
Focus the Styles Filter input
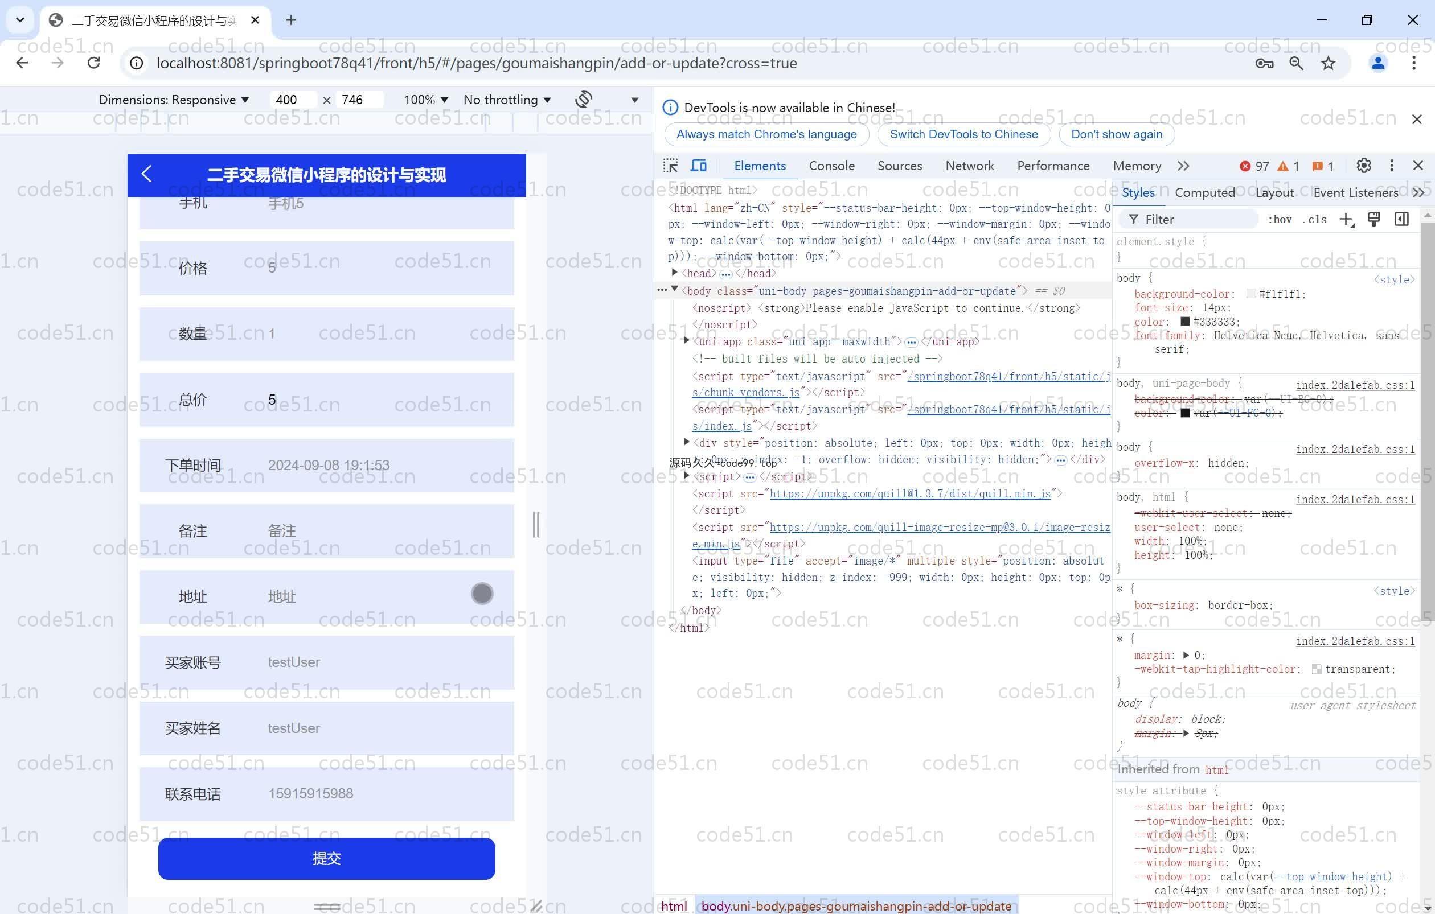[x=1189, y=219]
